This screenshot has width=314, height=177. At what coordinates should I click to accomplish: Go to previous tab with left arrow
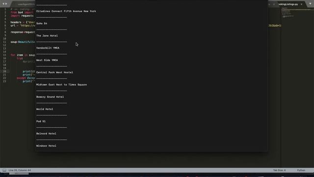3,3
